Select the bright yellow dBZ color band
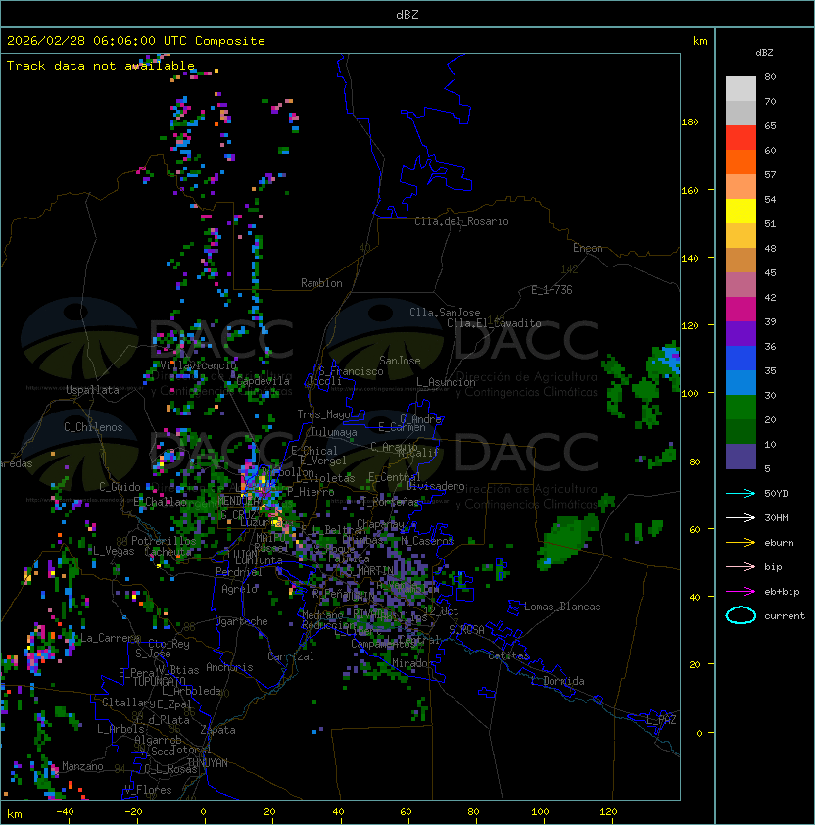815x825 pixels. (x=741, y=212)
